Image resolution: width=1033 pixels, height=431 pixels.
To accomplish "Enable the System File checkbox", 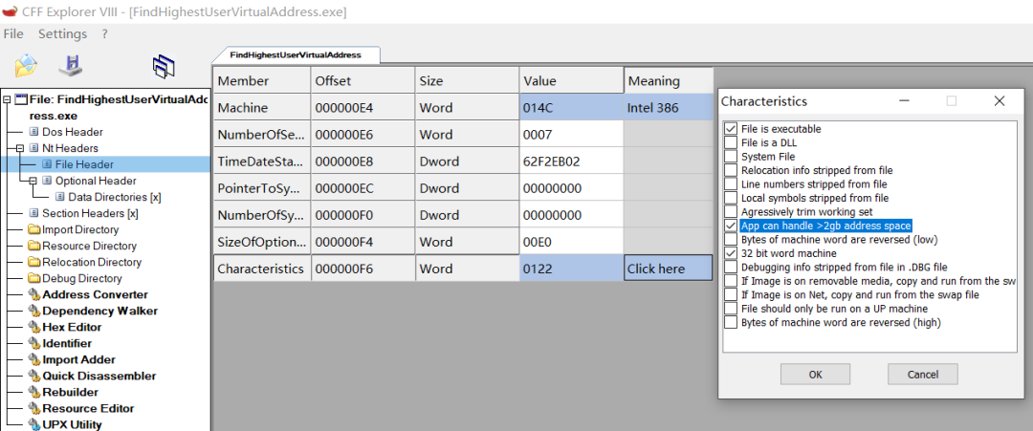I will pyautogui.click(x=731, y=157).
